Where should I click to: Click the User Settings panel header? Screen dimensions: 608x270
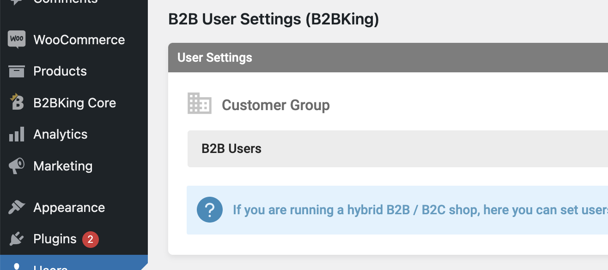click(388, 58)
